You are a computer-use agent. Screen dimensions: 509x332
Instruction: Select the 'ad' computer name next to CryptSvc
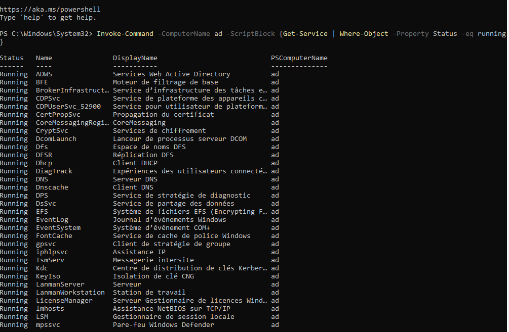coord(275,130)
